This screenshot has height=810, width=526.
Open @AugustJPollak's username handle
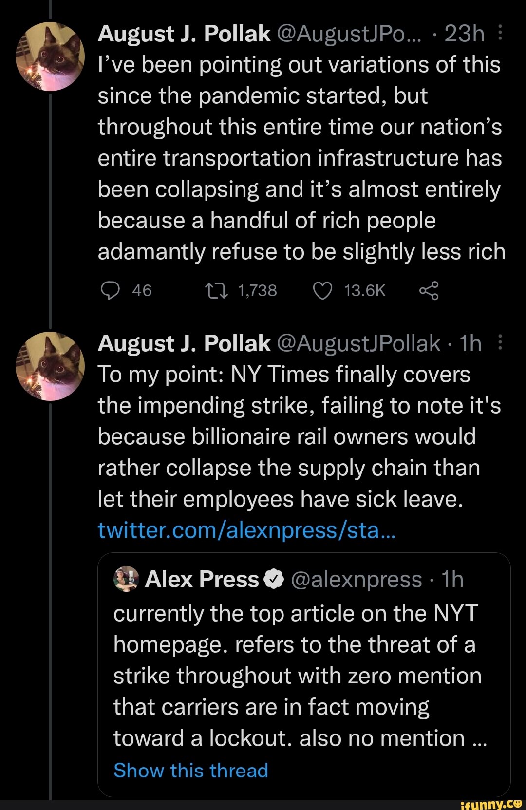pyautogui.click(x=357, y=343)
